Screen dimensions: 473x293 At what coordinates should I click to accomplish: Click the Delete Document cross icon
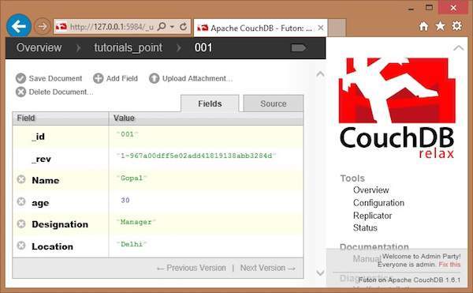click(20, 92)
